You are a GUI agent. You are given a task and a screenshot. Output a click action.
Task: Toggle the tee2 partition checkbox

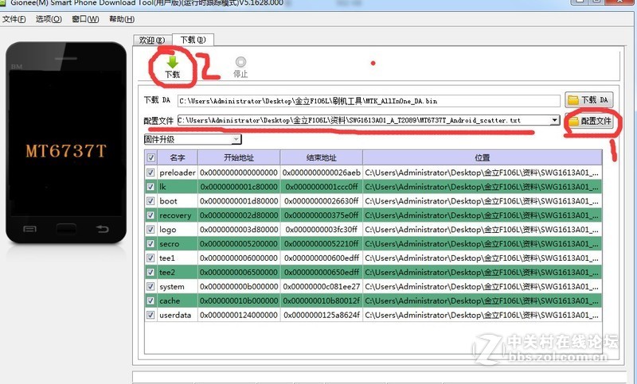[150, 272]
